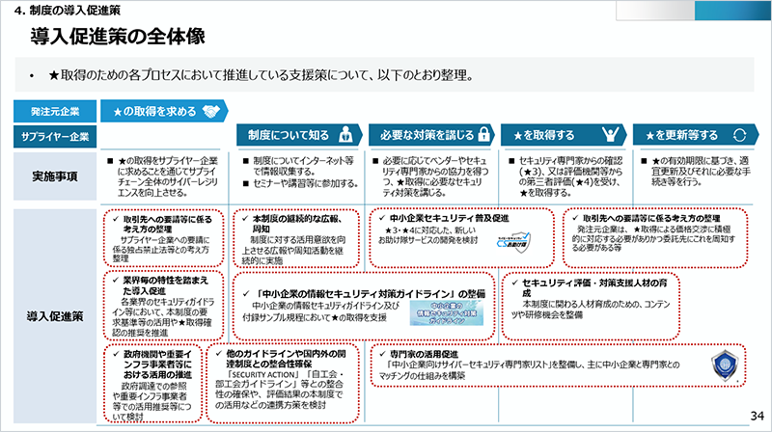Click the person icon beside 制度について知る
Screen dimensions: 772x432
pos(345,134)
